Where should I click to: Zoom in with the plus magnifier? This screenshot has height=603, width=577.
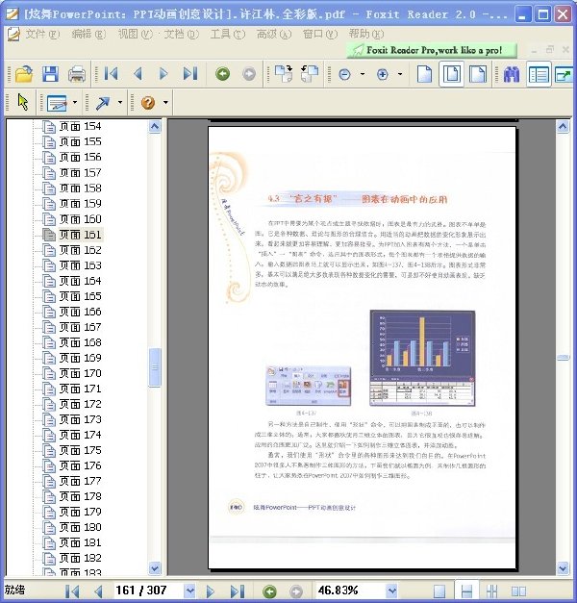(x=383, y=74)
